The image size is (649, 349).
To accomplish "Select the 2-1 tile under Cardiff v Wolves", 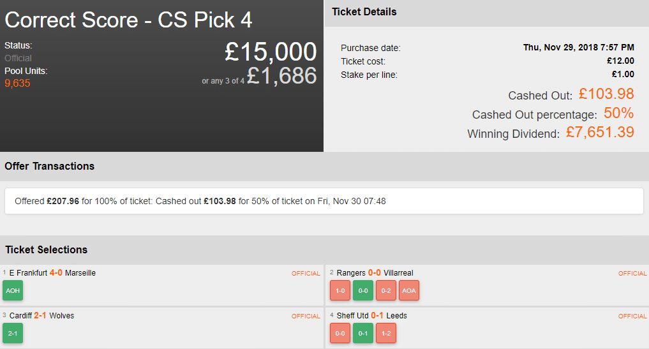I will pos(13,333).
